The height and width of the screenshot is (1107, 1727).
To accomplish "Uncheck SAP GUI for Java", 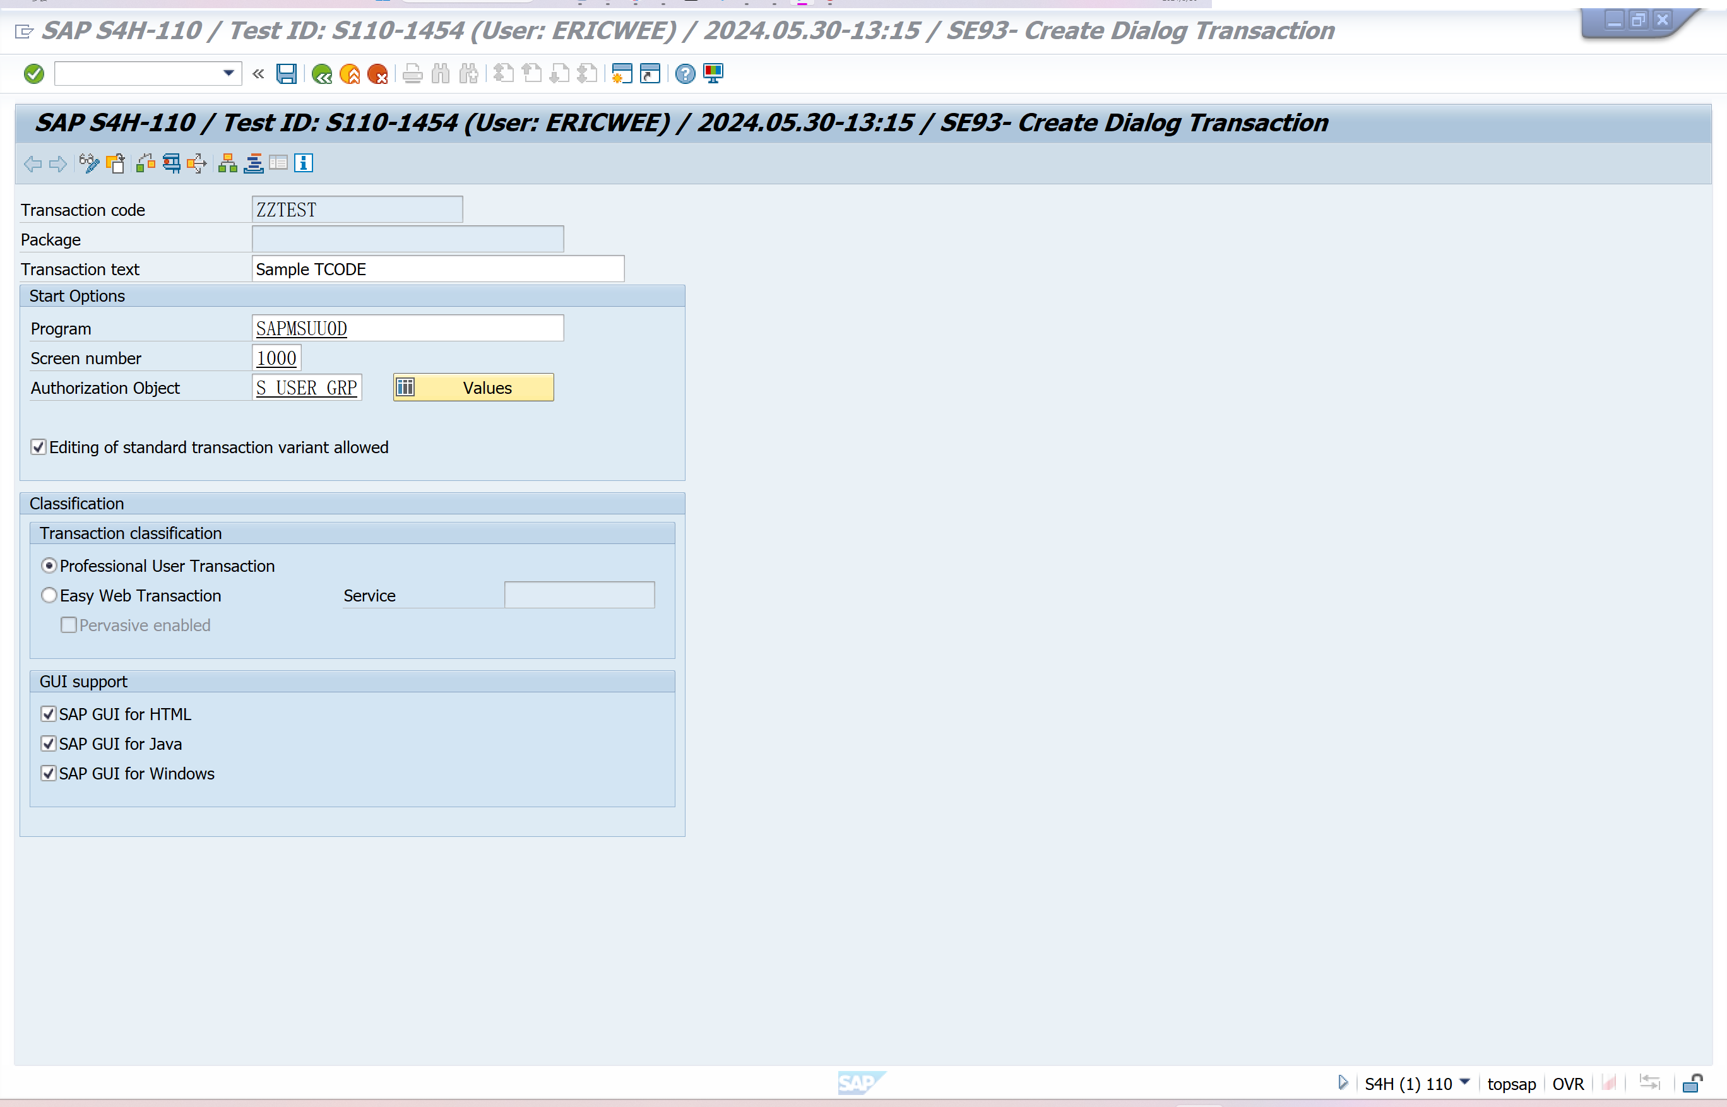I will pyautogui.click(x=48, y=744).
